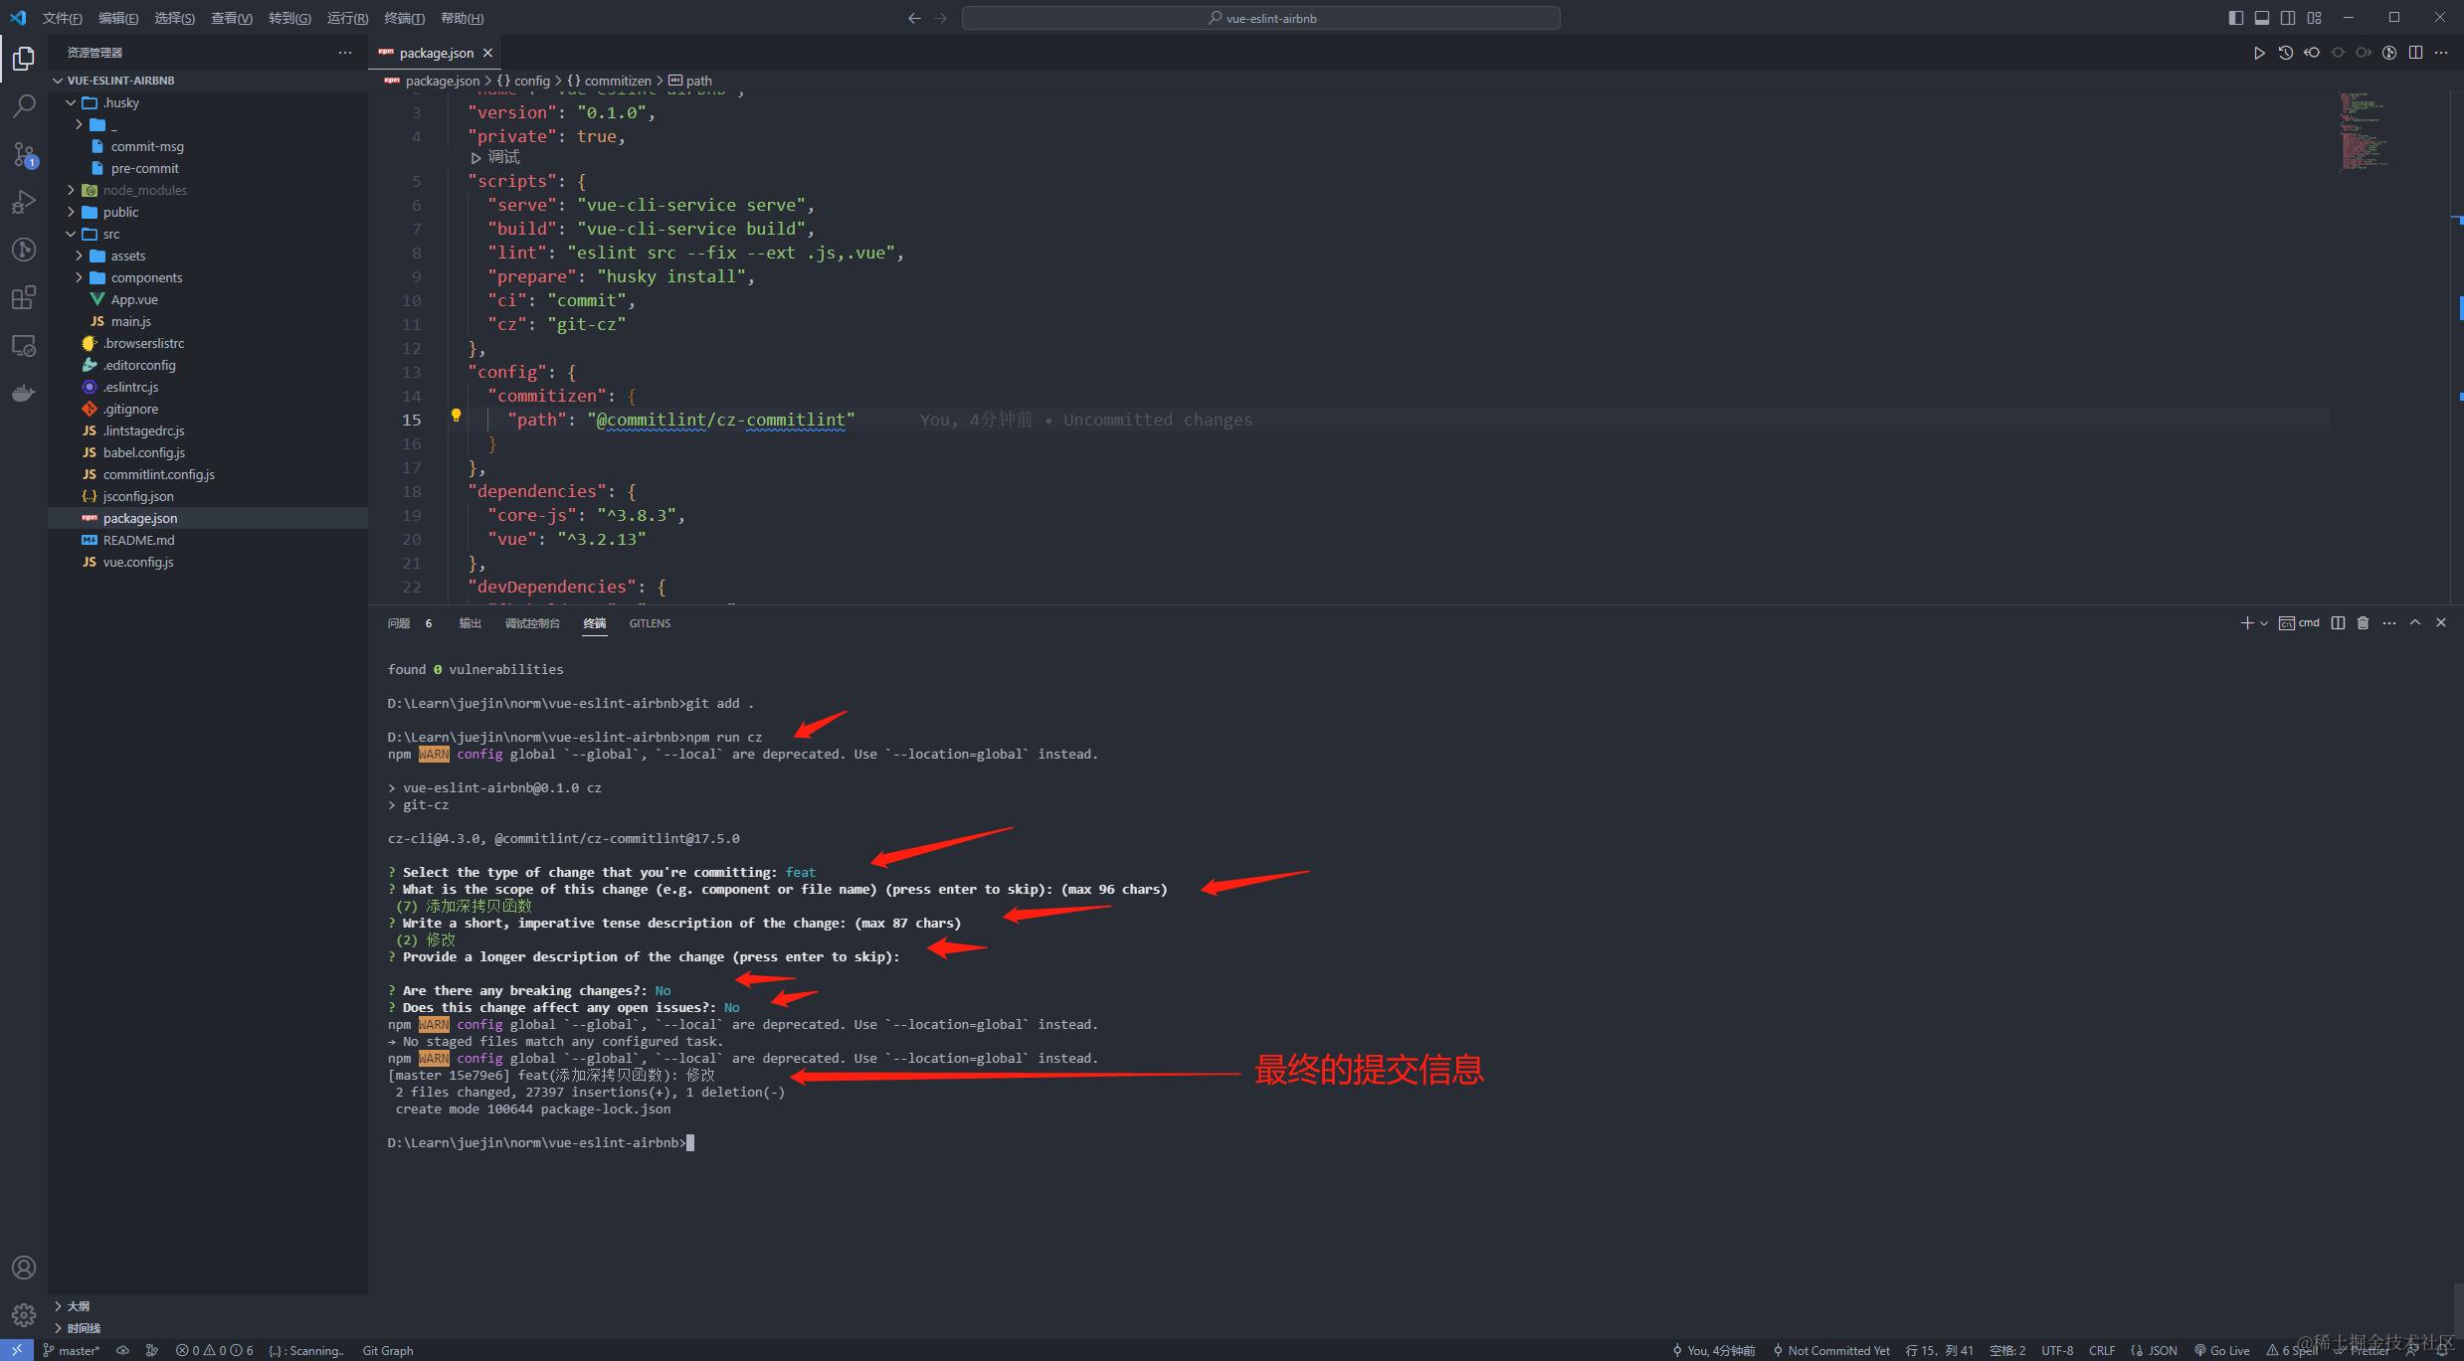Switch to the GITLENS panel tab
The width and height of the screenshot is (2464, 1361).
pos(650,623)
